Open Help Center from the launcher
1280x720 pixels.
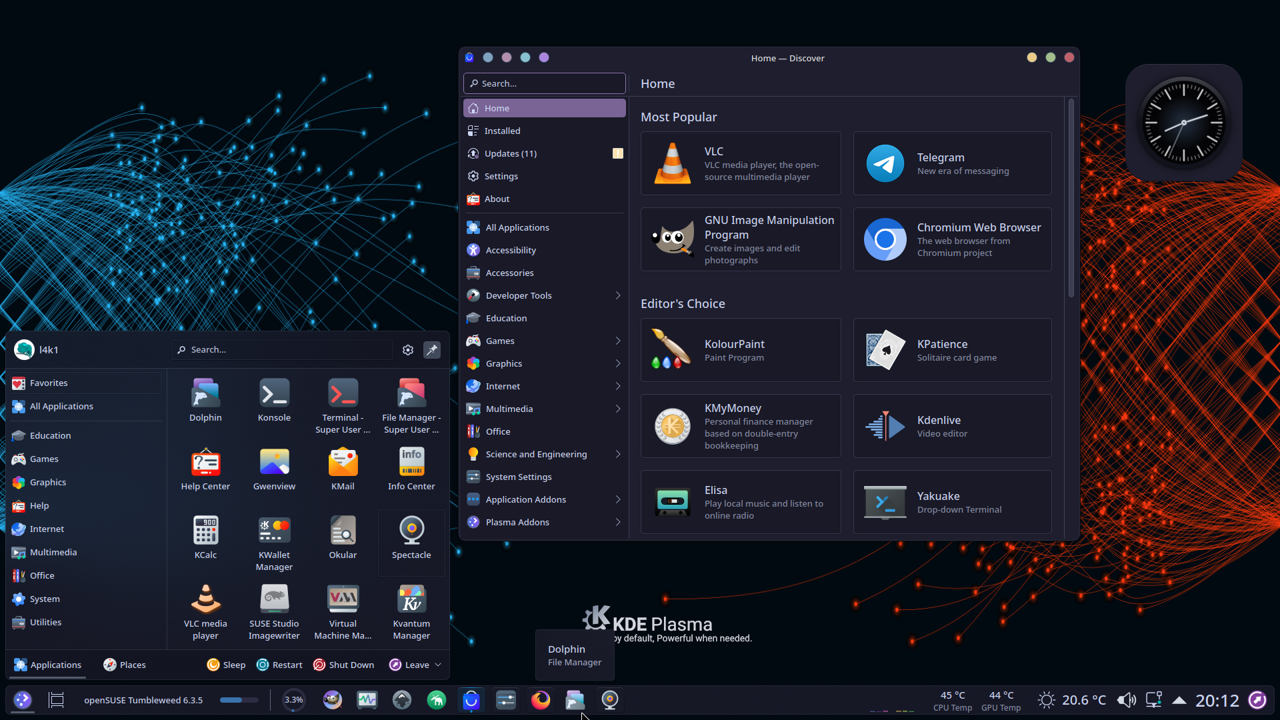coord(205,469)
